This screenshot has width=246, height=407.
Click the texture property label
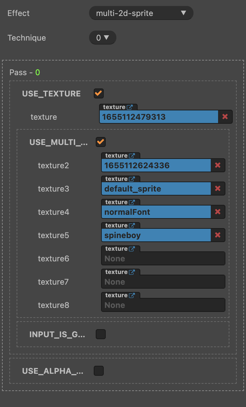tap(44, 117)
